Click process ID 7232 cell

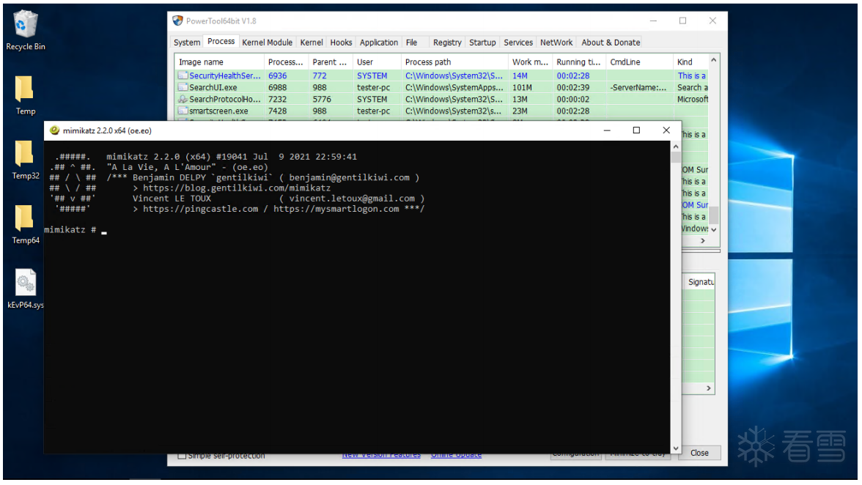point(278,100)
